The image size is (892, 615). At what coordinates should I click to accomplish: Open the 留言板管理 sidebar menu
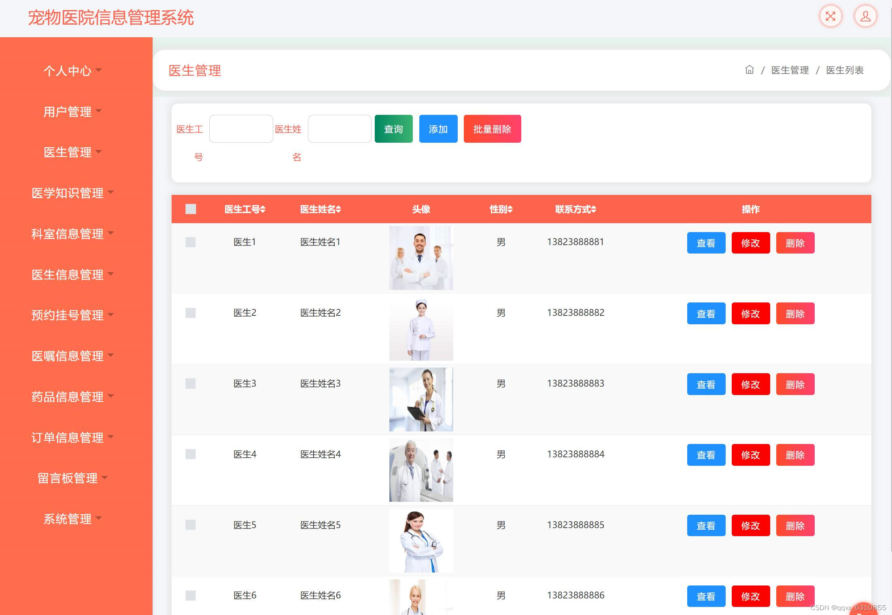pyautogui.click(x=72, y=478)
